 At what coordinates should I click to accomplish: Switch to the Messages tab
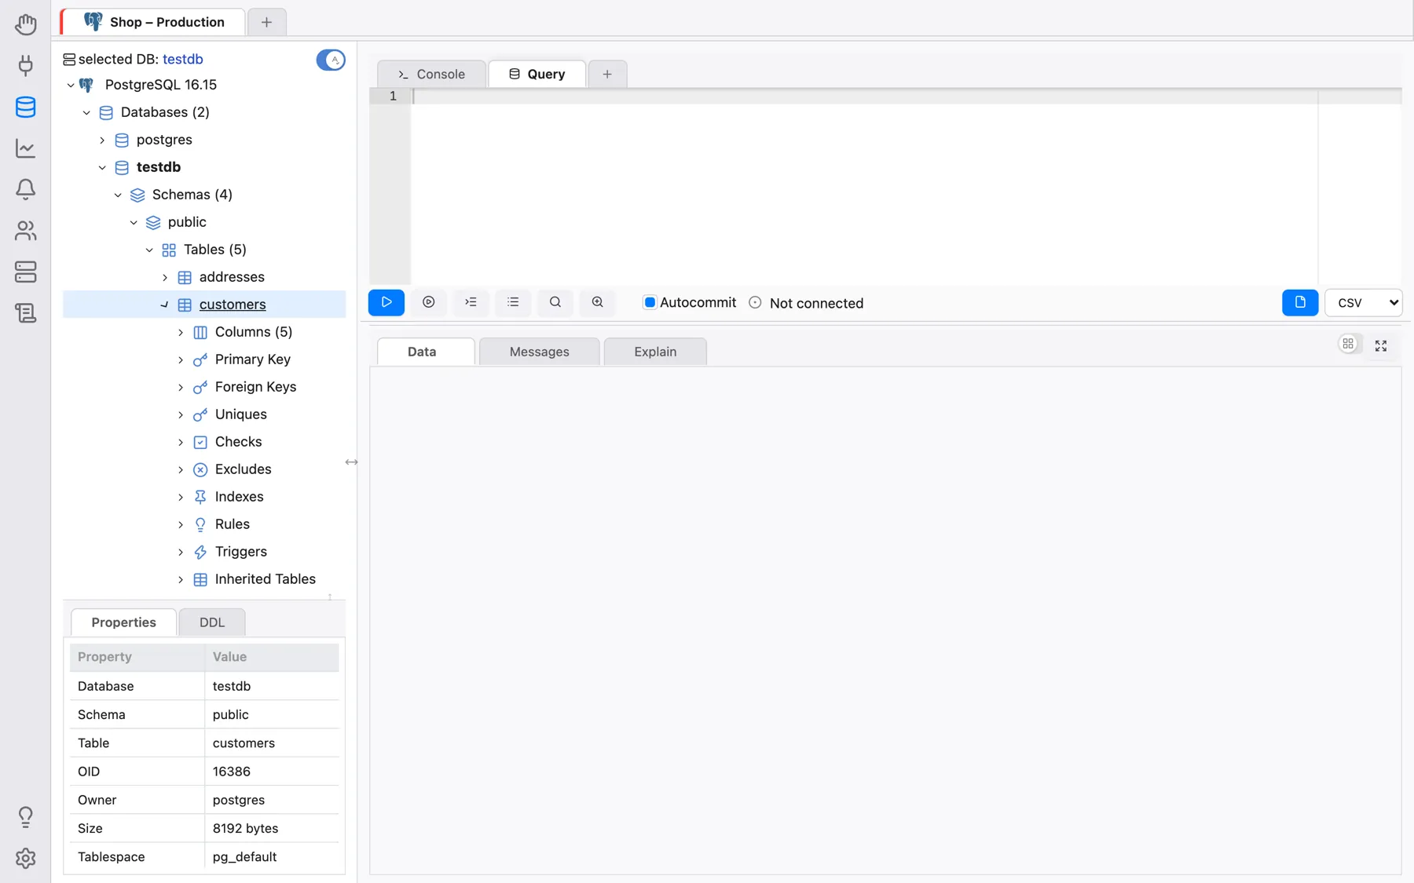[x=539, y=352]
